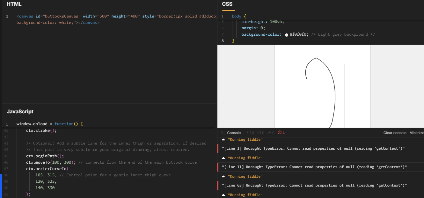Minimize the console panel

(x=416, y=133)
